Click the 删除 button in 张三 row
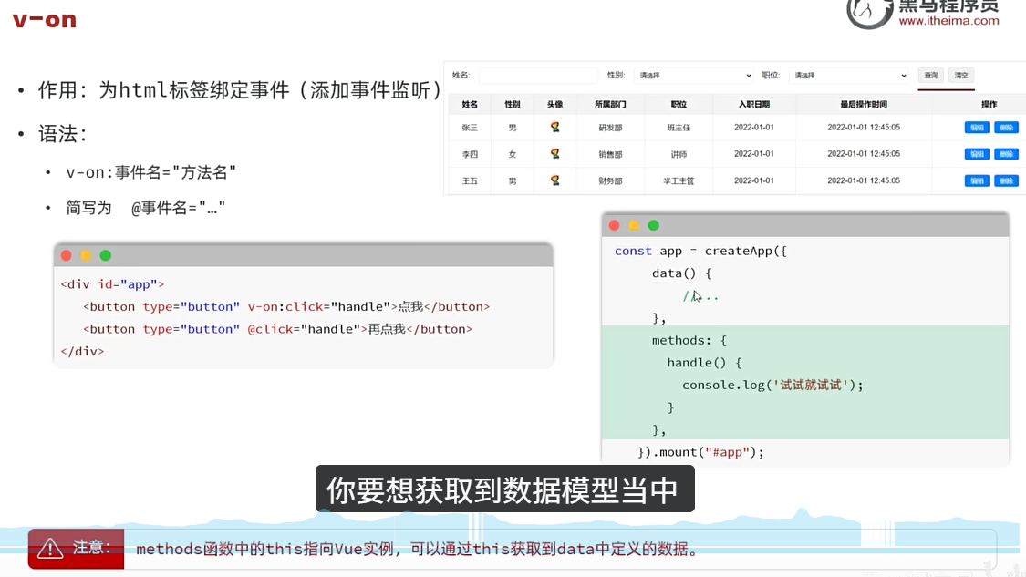 coord(1006,128)
